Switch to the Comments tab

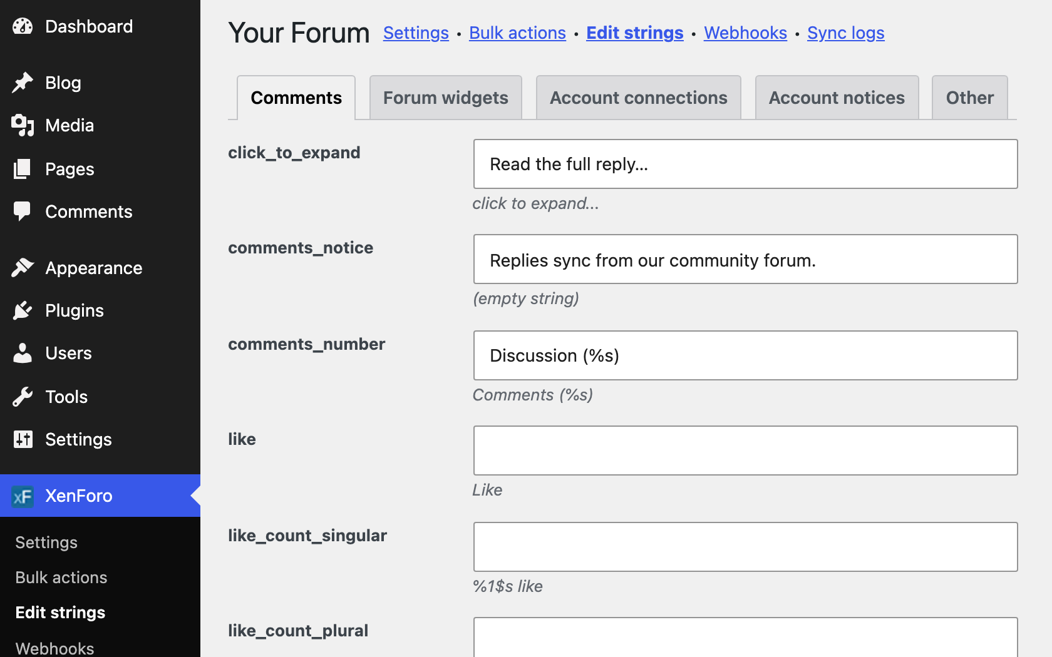[x=296, y=98]
